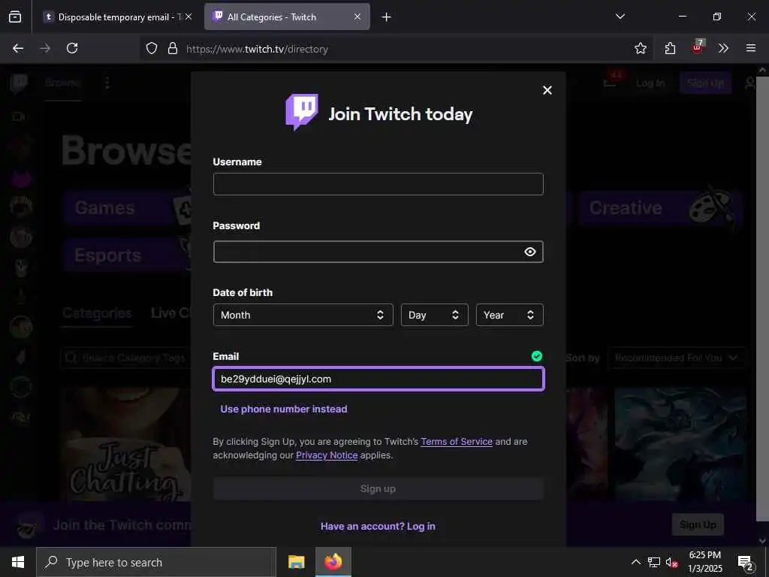Click Use phone number instead

[x=283, y=409]
